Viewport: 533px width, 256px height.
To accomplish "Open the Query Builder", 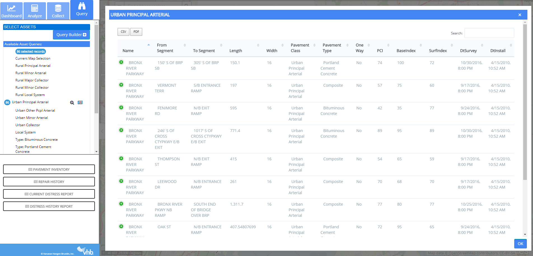I will click(71, 35).
